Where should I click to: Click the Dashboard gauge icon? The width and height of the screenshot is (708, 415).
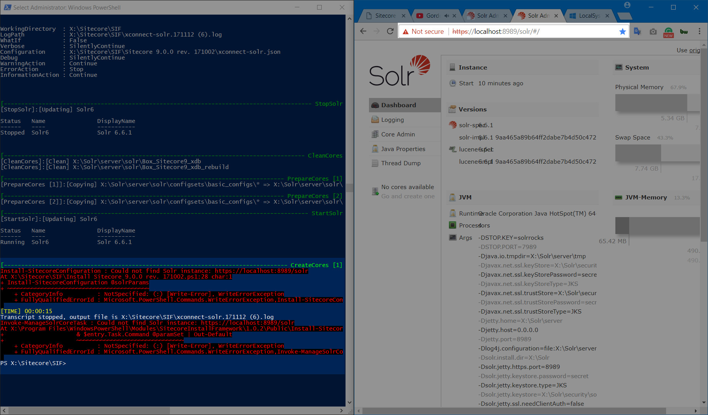[x=375, y=105]
